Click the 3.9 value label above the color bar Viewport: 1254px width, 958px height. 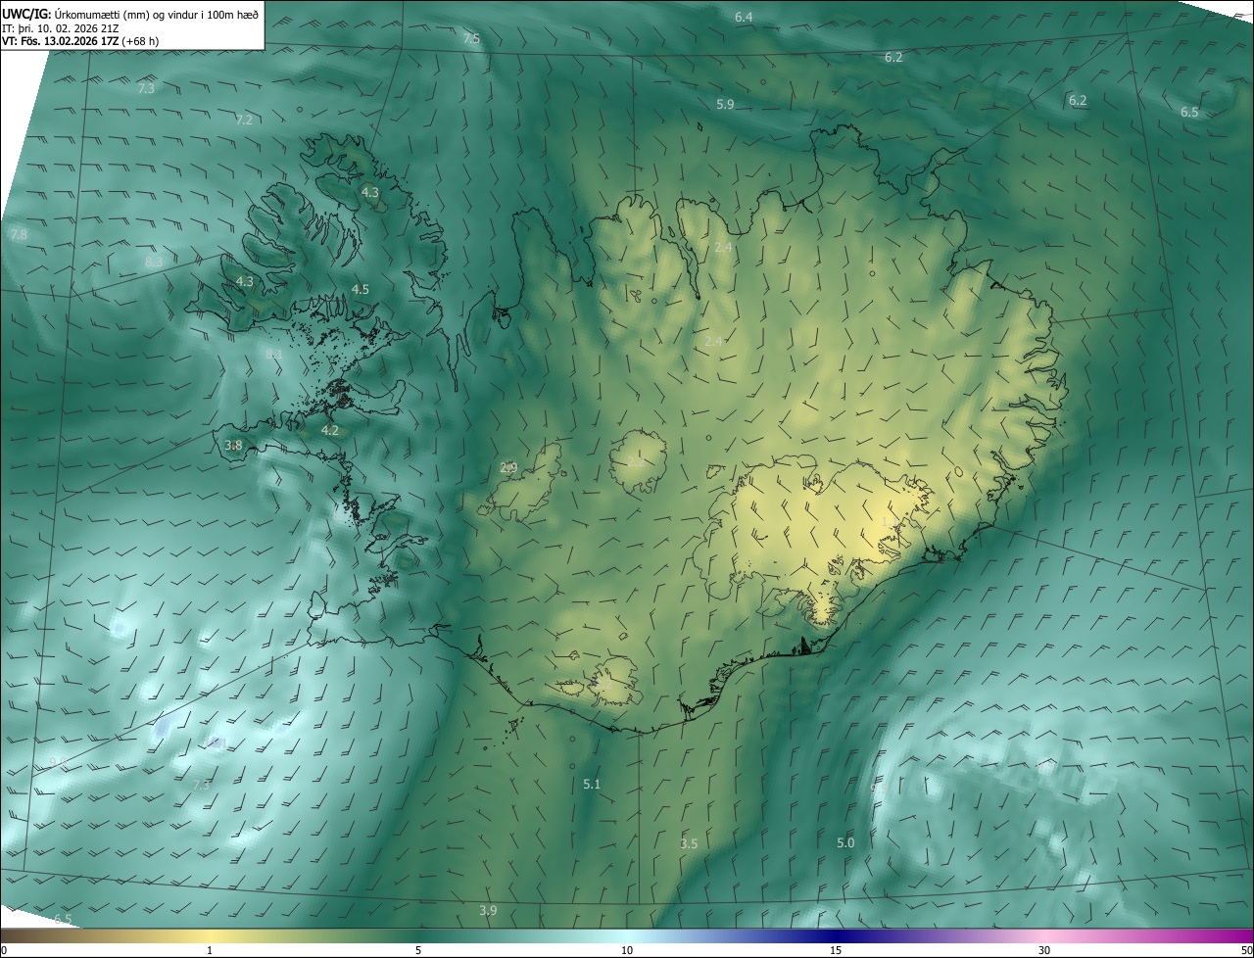488,910
